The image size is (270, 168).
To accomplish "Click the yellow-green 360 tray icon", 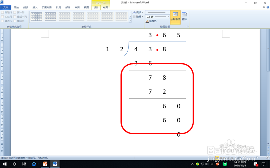I will click(198, 164).
